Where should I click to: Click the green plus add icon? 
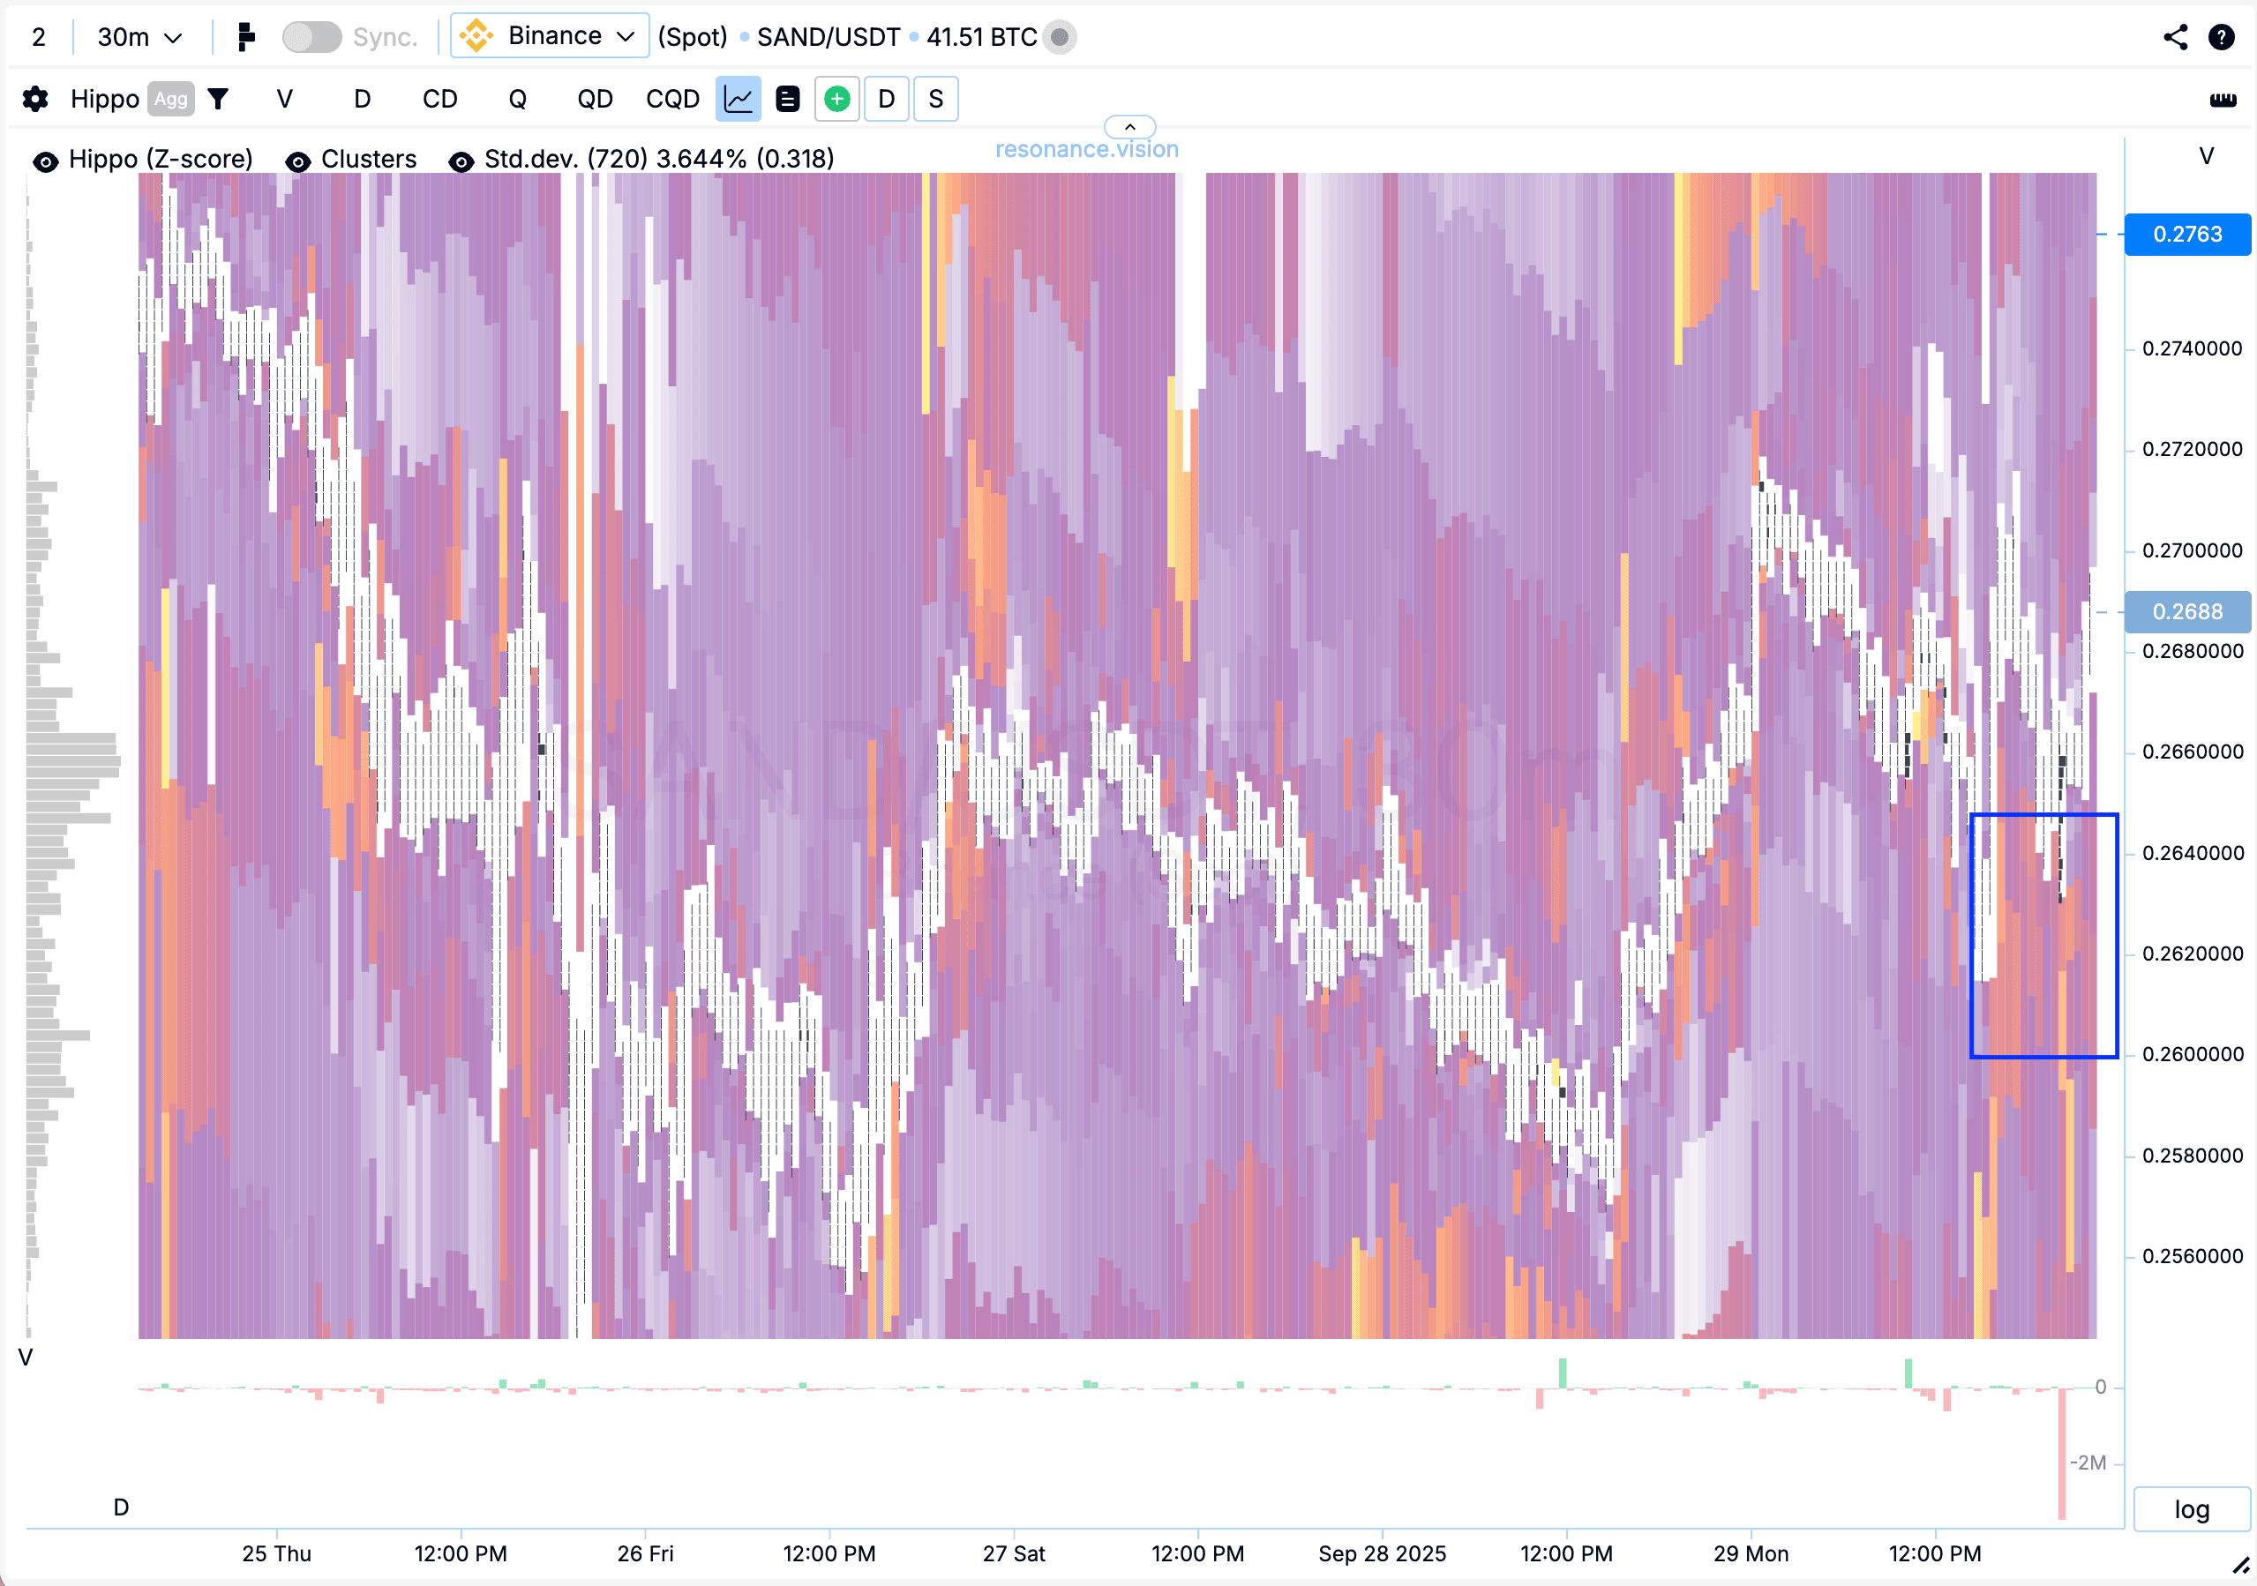[x=836, y=100]
